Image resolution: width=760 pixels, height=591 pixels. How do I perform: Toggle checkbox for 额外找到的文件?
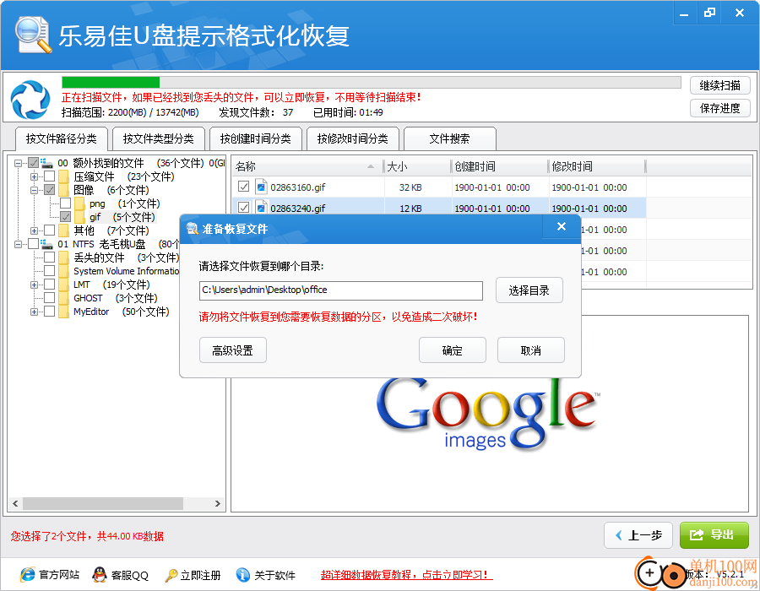pos(33,163)
